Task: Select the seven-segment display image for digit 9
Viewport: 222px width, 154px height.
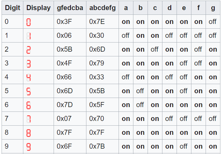Action: point(29,147)
